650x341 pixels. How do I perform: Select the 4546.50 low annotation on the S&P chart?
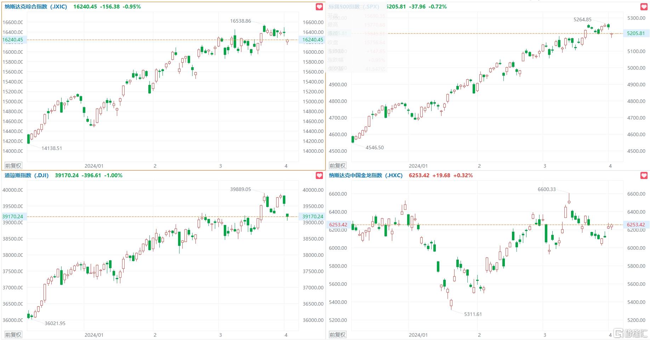coord(375,148)
